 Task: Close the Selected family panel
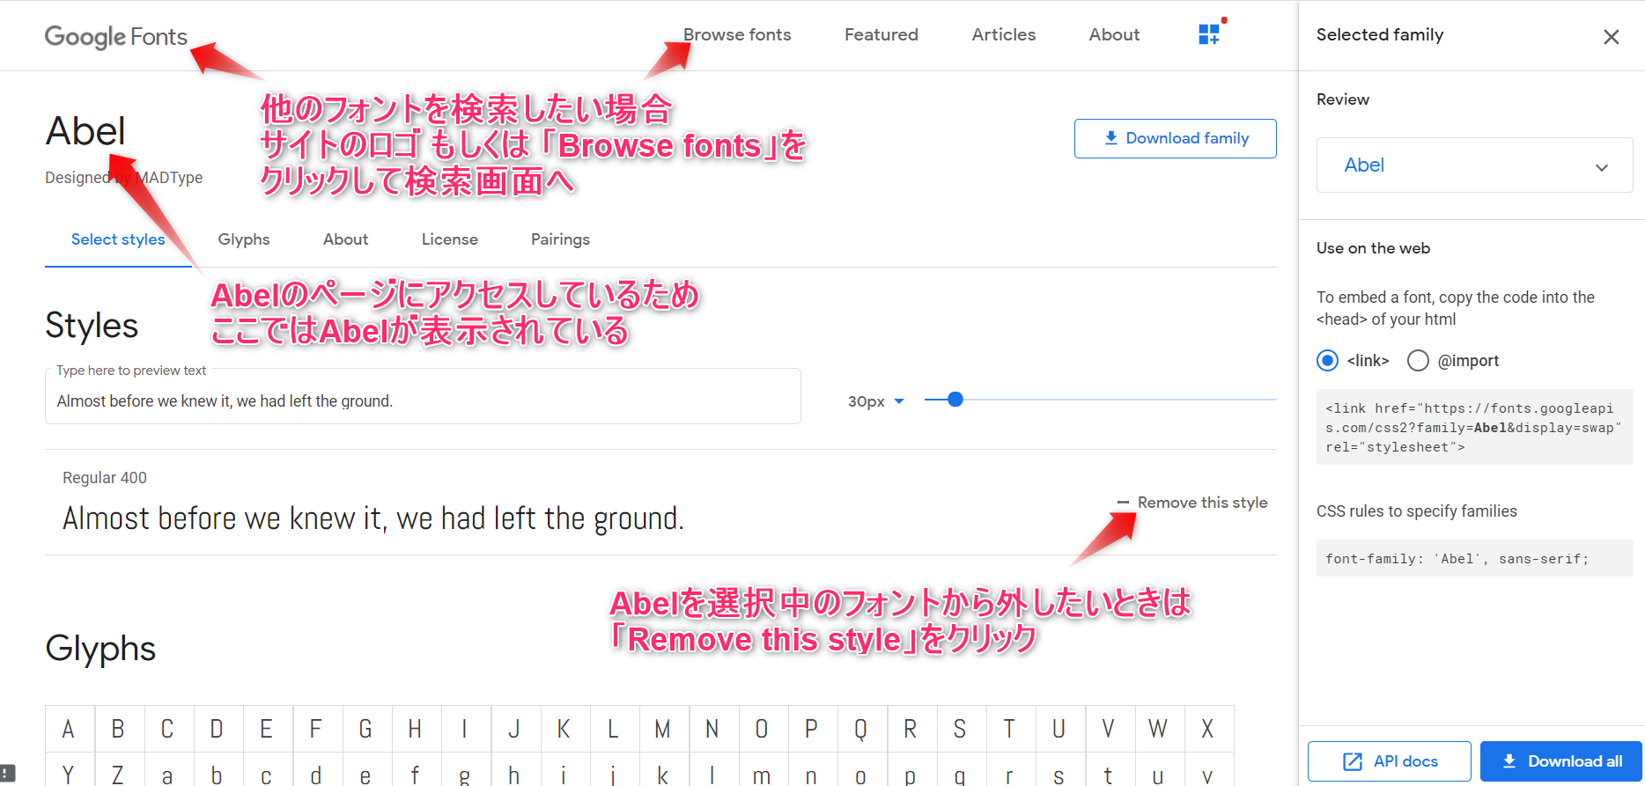[1611, 37]
